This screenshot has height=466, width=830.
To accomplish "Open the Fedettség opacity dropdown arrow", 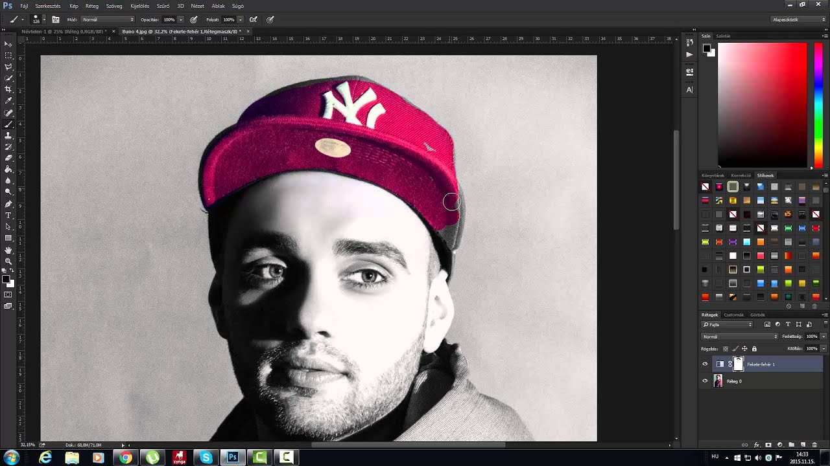I will click(x=824, y=337).
